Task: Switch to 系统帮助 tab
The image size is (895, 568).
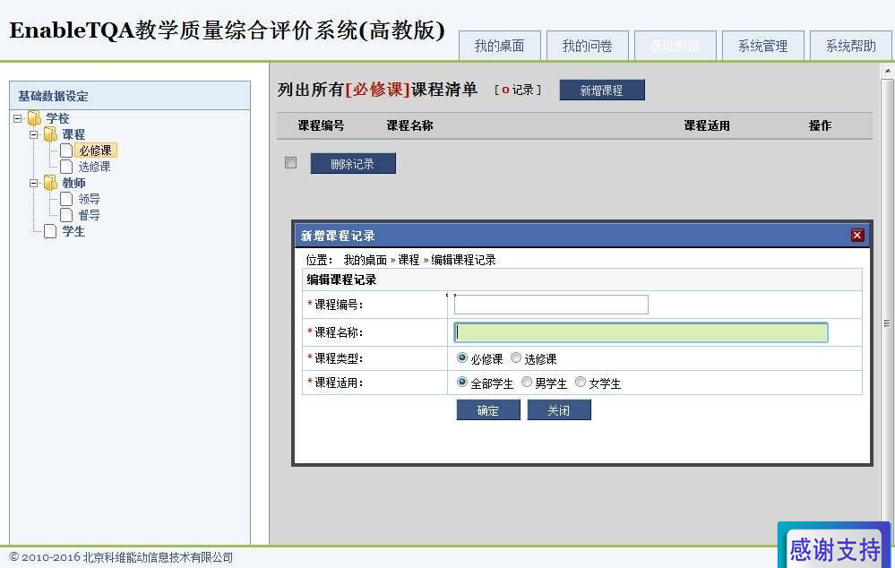Action: (x=851, y=46)
